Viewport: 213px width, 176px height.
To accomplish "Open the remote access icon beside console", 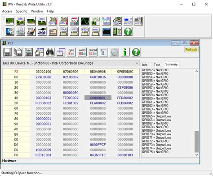I will click(117, 31).
